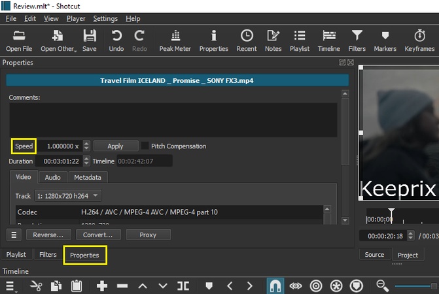Viewport: 439px width, 294px height.
Task: Show the Peak Meter panel
Action: pyautogui.click(x=175, y=41)
